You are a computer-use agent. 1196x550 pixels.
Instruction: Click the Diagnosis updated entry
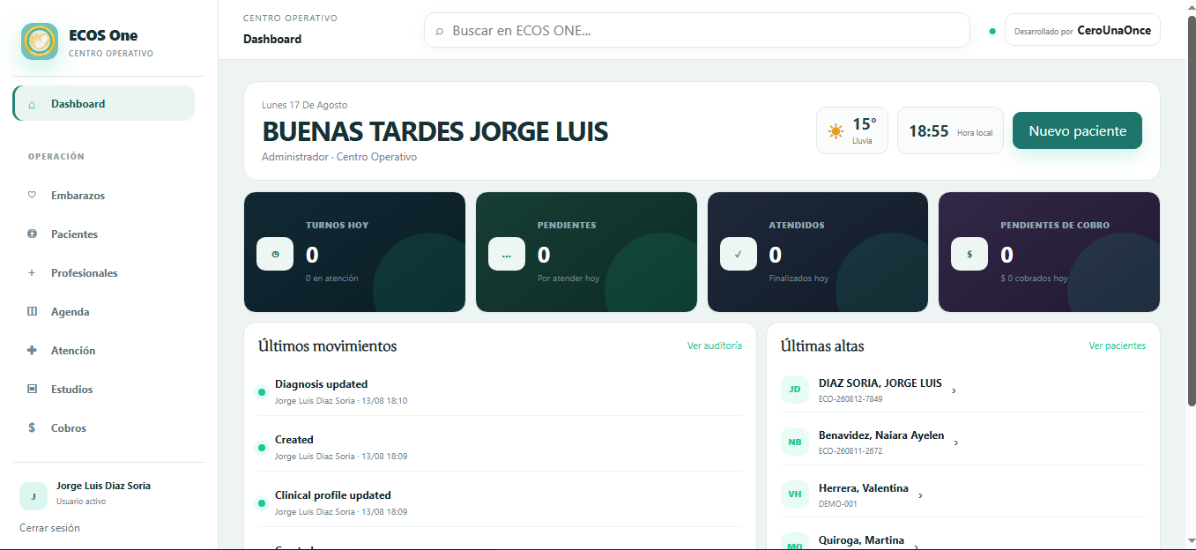(x=498, y=391)
